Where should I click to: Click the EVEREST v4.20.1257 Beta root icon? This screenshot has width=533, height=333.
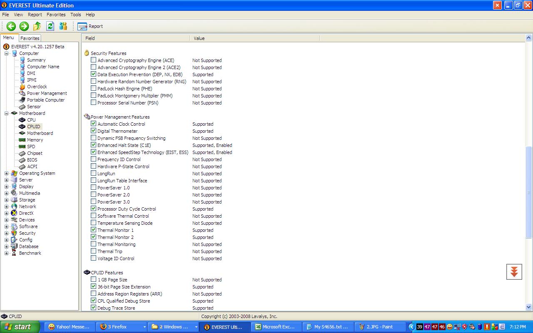point(6,47)
